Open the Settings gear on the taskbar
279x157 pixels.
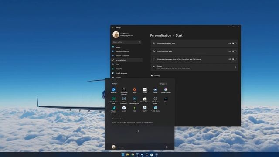(x=157, y=154)
